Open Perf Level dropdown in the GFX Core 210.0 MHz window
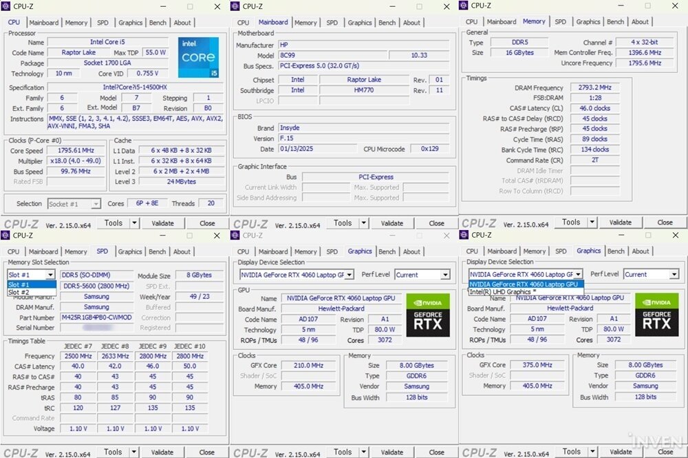This screenshot has width=688, height=458. click(445, 275)
